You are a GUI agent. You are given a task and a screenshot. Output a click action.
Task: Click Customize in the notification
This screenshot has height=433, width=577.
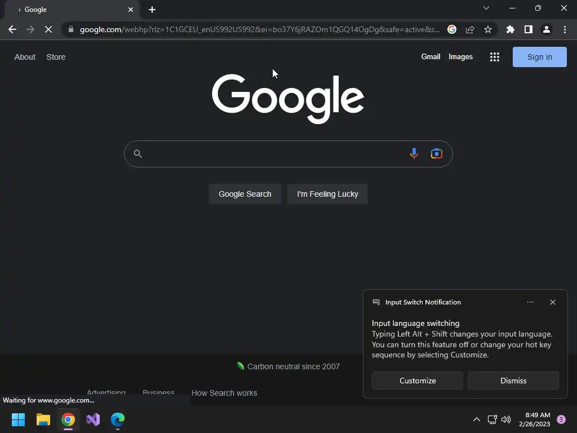(418, 381)
